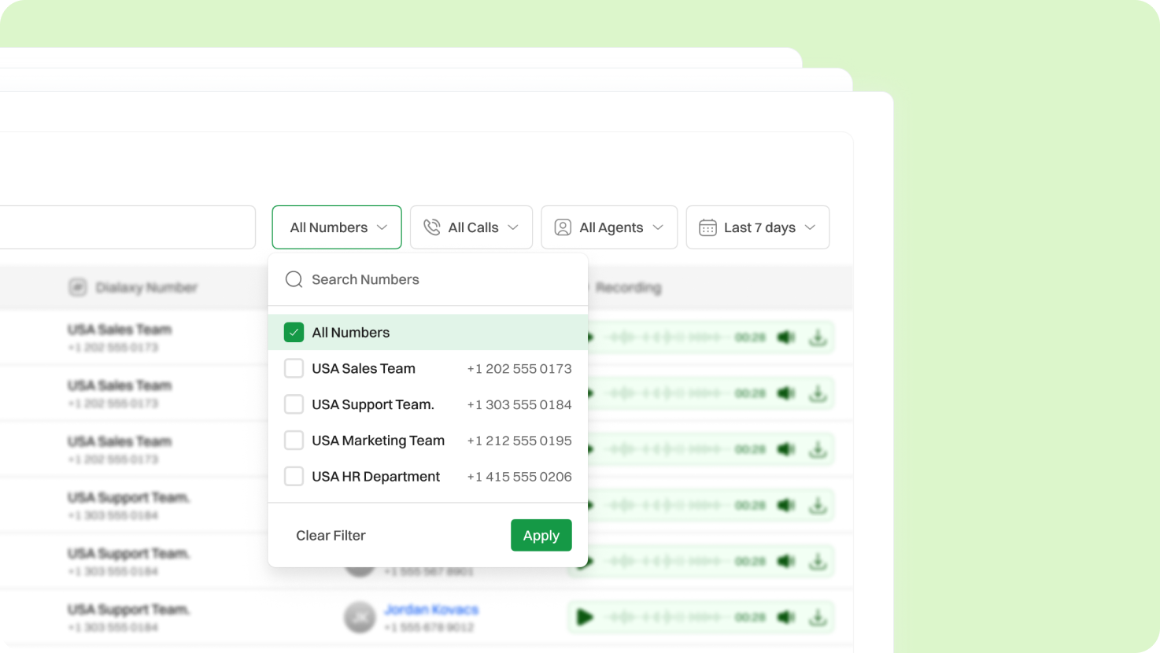Open the All Calls dropdown chevron
1160x653 pixels.
[513, 227]
